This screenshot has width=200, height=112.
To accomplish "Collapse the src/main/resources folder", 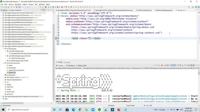I will (3, 63).
